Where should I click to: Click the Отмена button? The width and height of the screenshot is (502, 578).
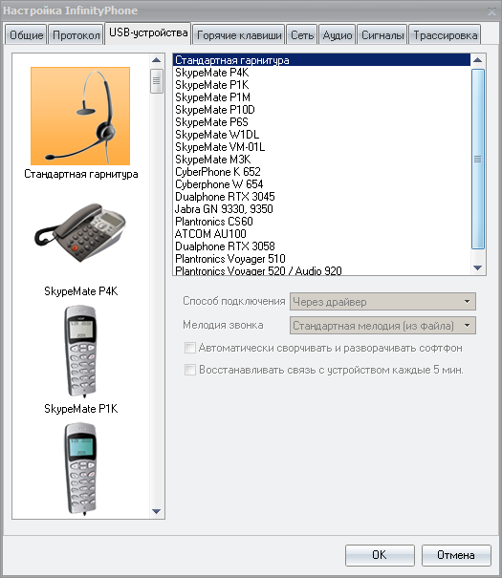coord(456,555)
